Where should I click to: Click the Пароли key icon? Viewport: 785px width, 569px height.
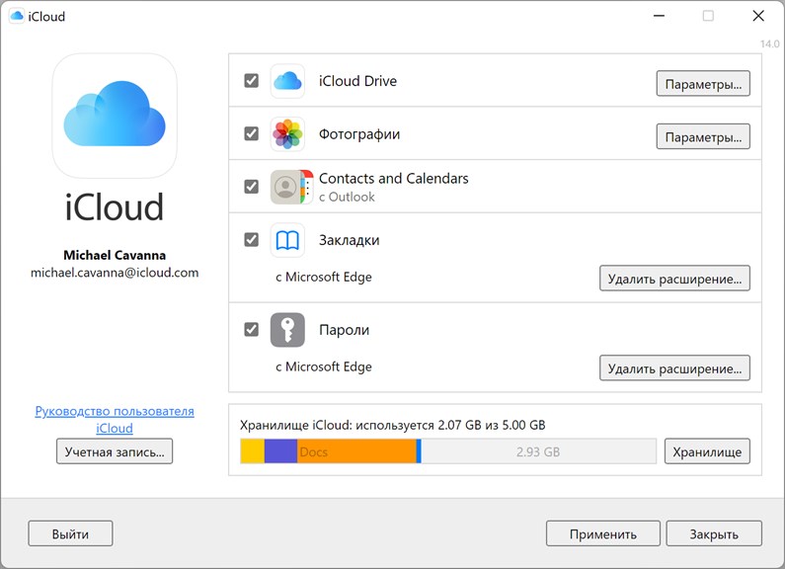pyautogui.click(x=287, y=330)
